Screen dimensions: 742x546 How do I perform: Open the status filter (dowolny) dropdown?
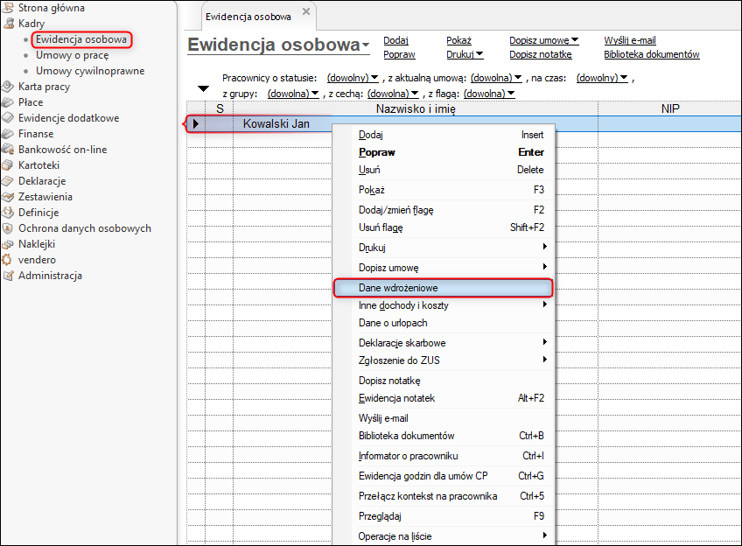point(353,78)
